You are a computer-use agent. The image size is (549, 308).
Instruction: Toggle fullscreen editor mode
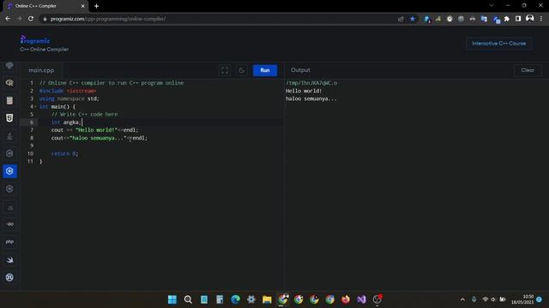225,70
